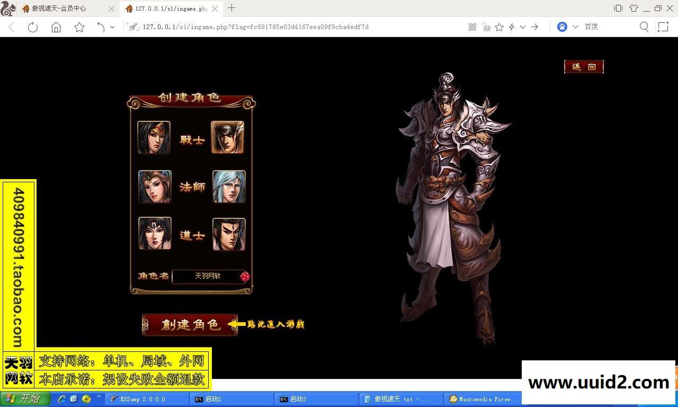This screenshot has width=678, height=407.
Task: Click the 創建角色 create character button
Action: coord(189,325)
